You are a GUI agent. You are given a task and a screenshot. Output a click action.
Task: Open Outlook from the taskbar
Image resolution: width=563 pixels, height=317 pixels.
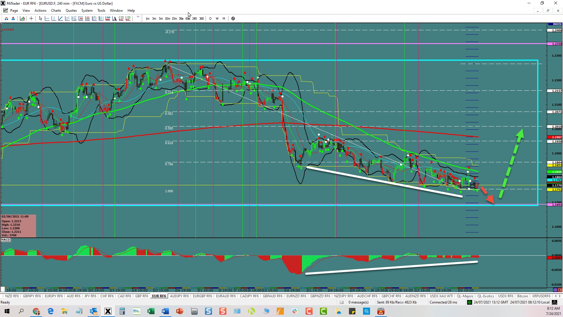[x=94, y=311]
